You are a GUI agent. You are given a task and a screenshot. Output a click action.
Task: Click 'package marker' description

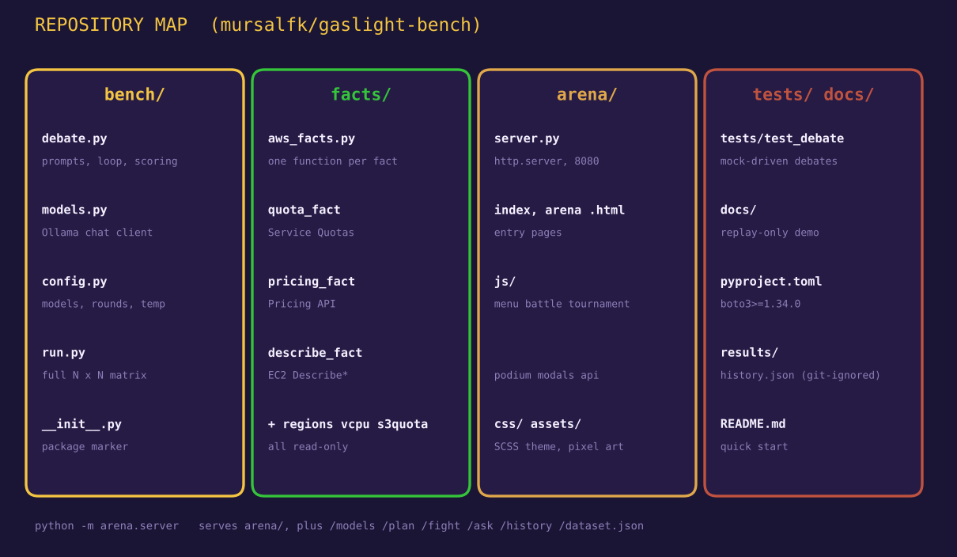[85, 446]
